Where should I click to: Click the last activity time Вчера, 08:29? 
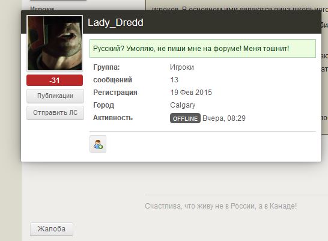pos(224,118)
